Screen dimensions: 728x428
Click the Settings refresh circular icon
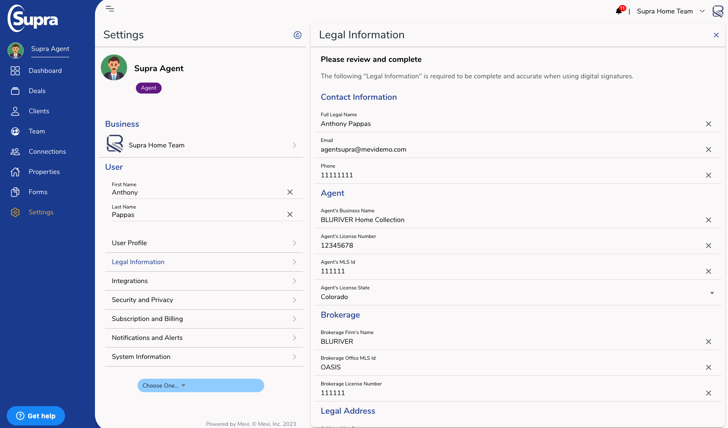pyautogui.click(x=298, y=35)
